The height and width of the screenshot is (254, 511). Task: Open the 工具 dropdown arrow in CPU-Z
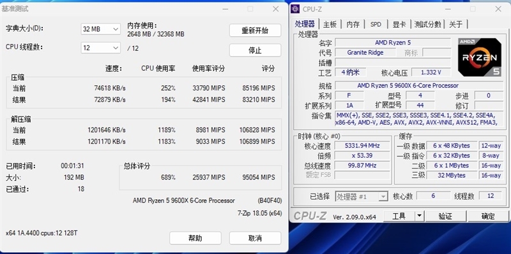click(419, 216)
